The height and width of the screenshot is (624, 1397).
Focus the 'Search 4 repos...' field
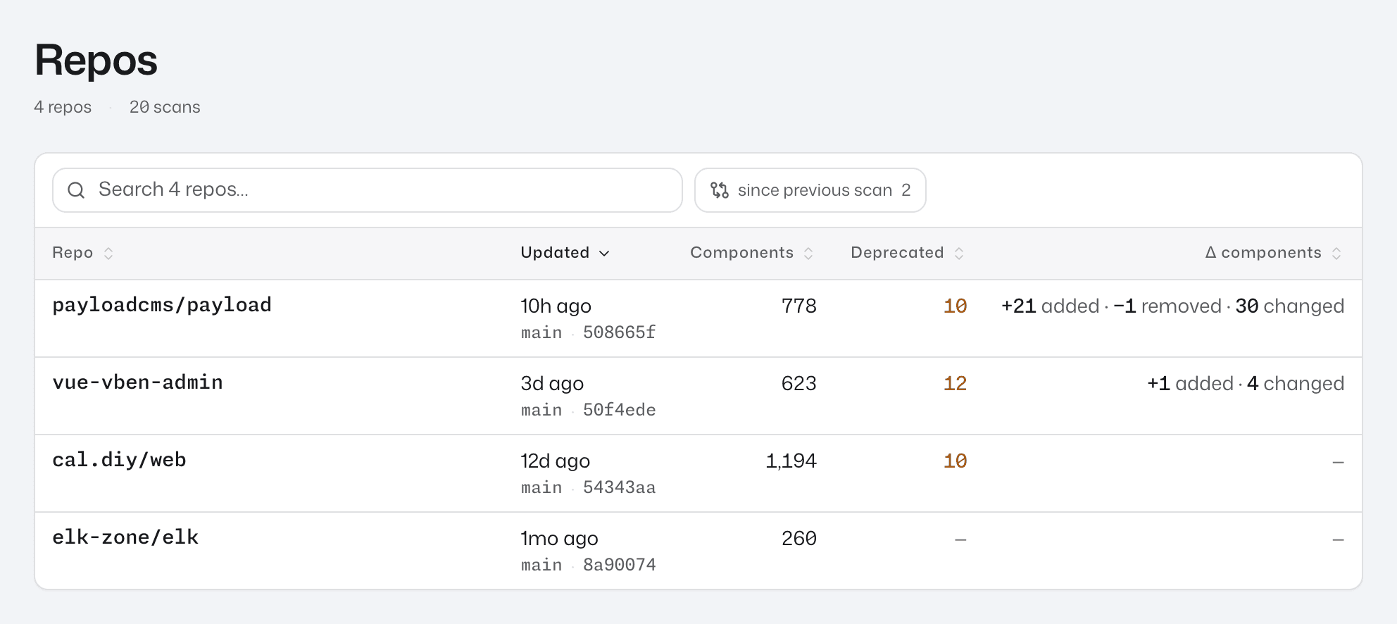click(368, 190)
